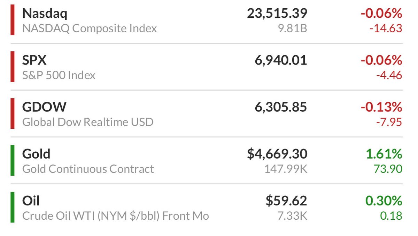Click the S&P 500 Index subtitle

(x=59, y=75)
